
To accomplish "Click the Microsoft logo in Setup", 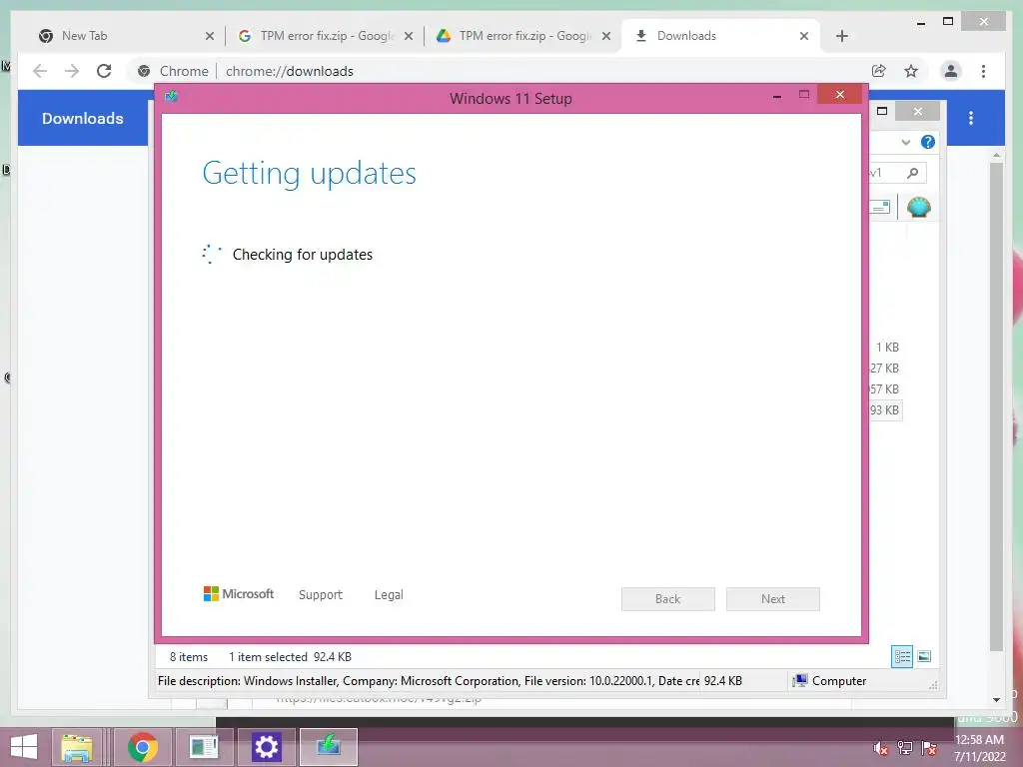I will point(238,593).
